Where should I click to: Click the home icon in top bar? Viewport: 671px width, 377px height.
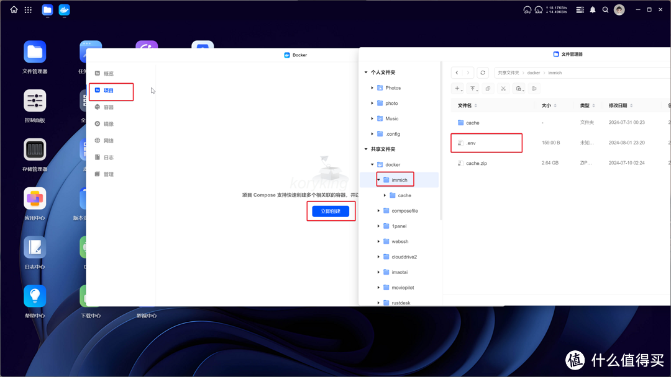[x=14, y=9]
